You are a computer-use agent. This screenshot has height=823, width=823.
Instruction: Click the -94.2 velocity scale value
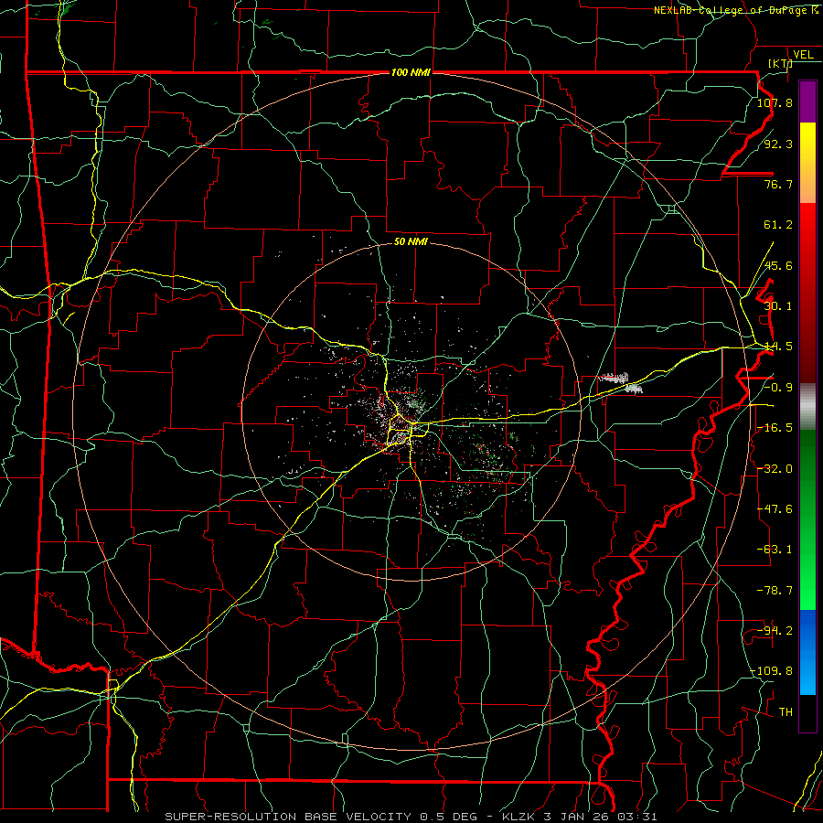pos(775,631)
